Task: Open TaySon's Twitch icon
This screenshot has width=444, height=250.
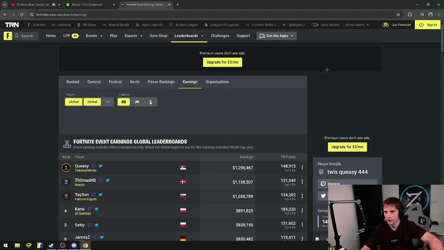Action: tap(93, 195)
